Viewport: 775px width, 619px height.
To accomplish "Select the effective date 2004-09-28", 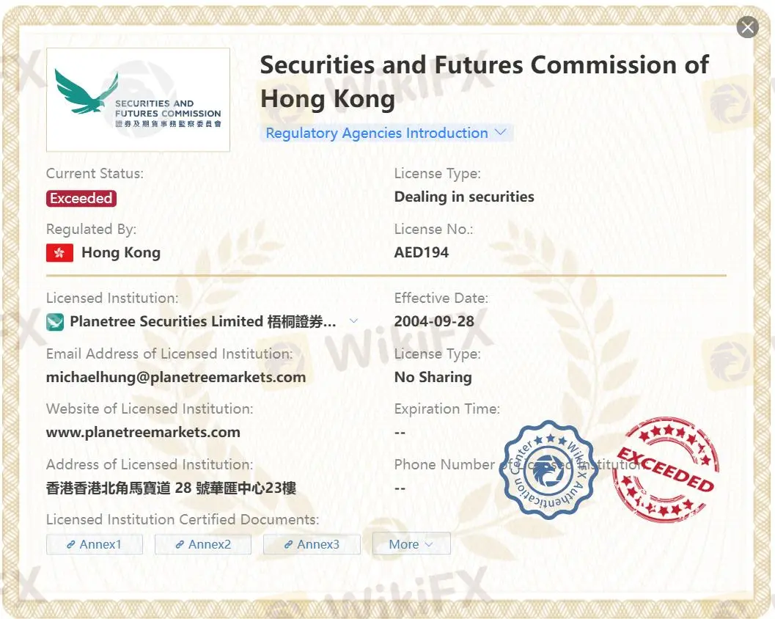I will pyautogui.click(x=434, y=321).
